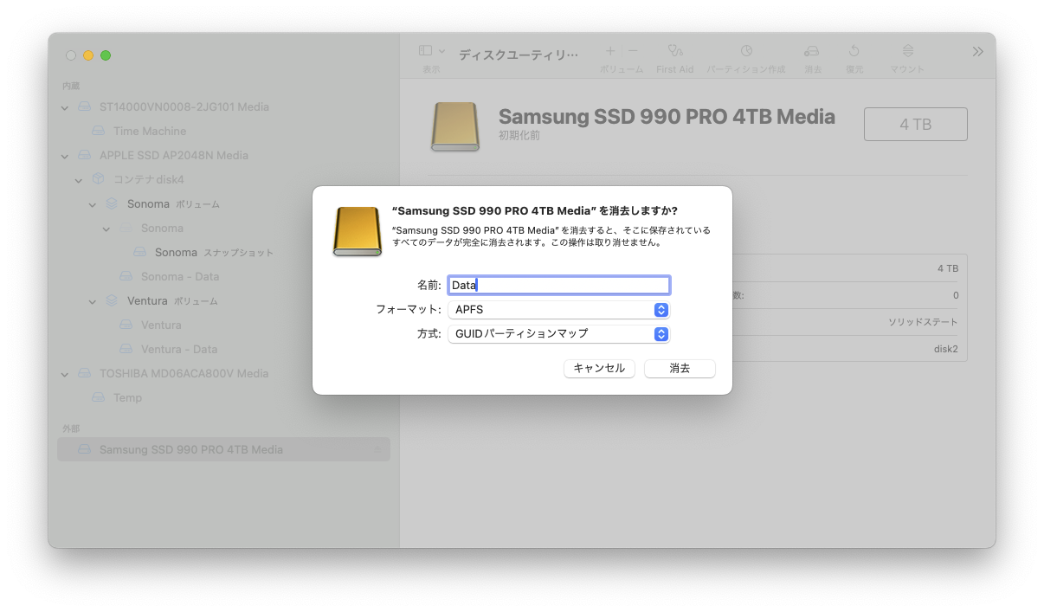
Task: Click the disk icon beside ST14000VN0008-2JG101 Media
Action: 84,106
